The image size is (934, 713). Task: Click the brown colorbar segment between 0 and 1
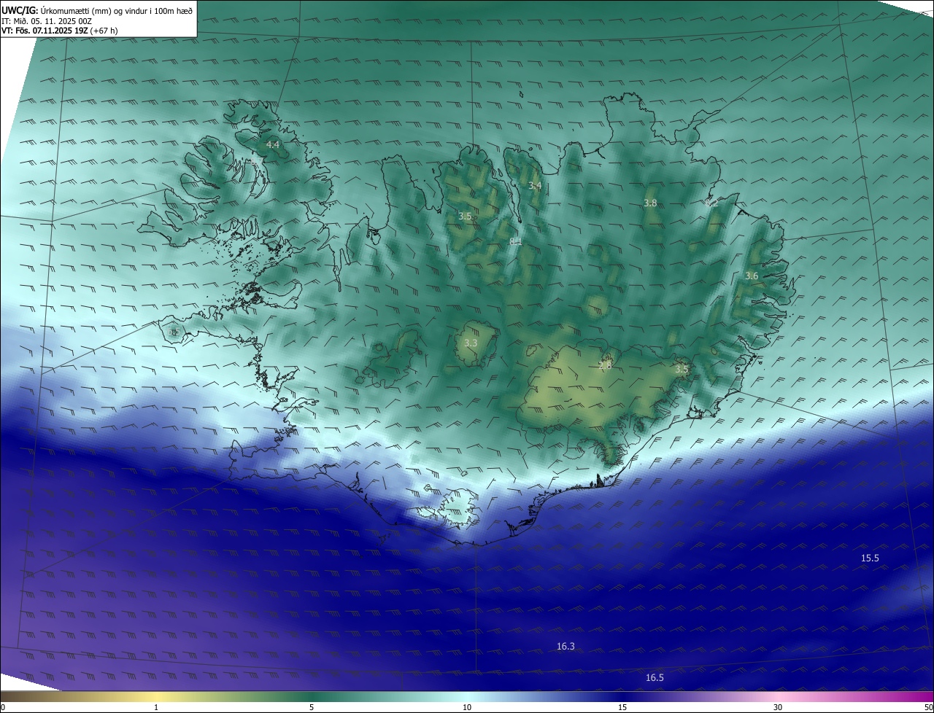coord(78,696)
